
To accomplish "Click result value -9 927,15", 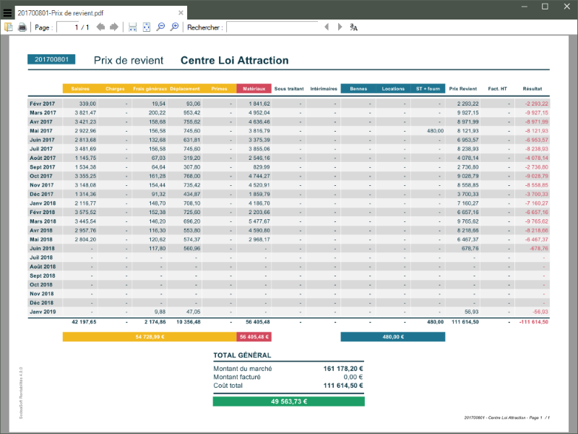I will tap(536, 113).
